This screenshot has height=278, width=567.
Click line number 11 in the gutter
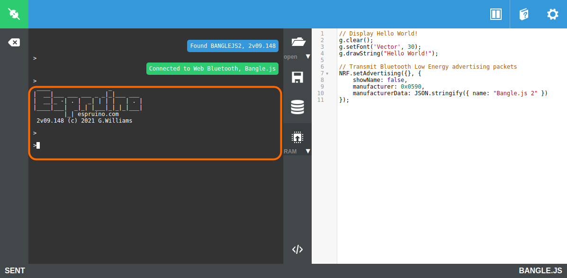[x=321, y=100]
